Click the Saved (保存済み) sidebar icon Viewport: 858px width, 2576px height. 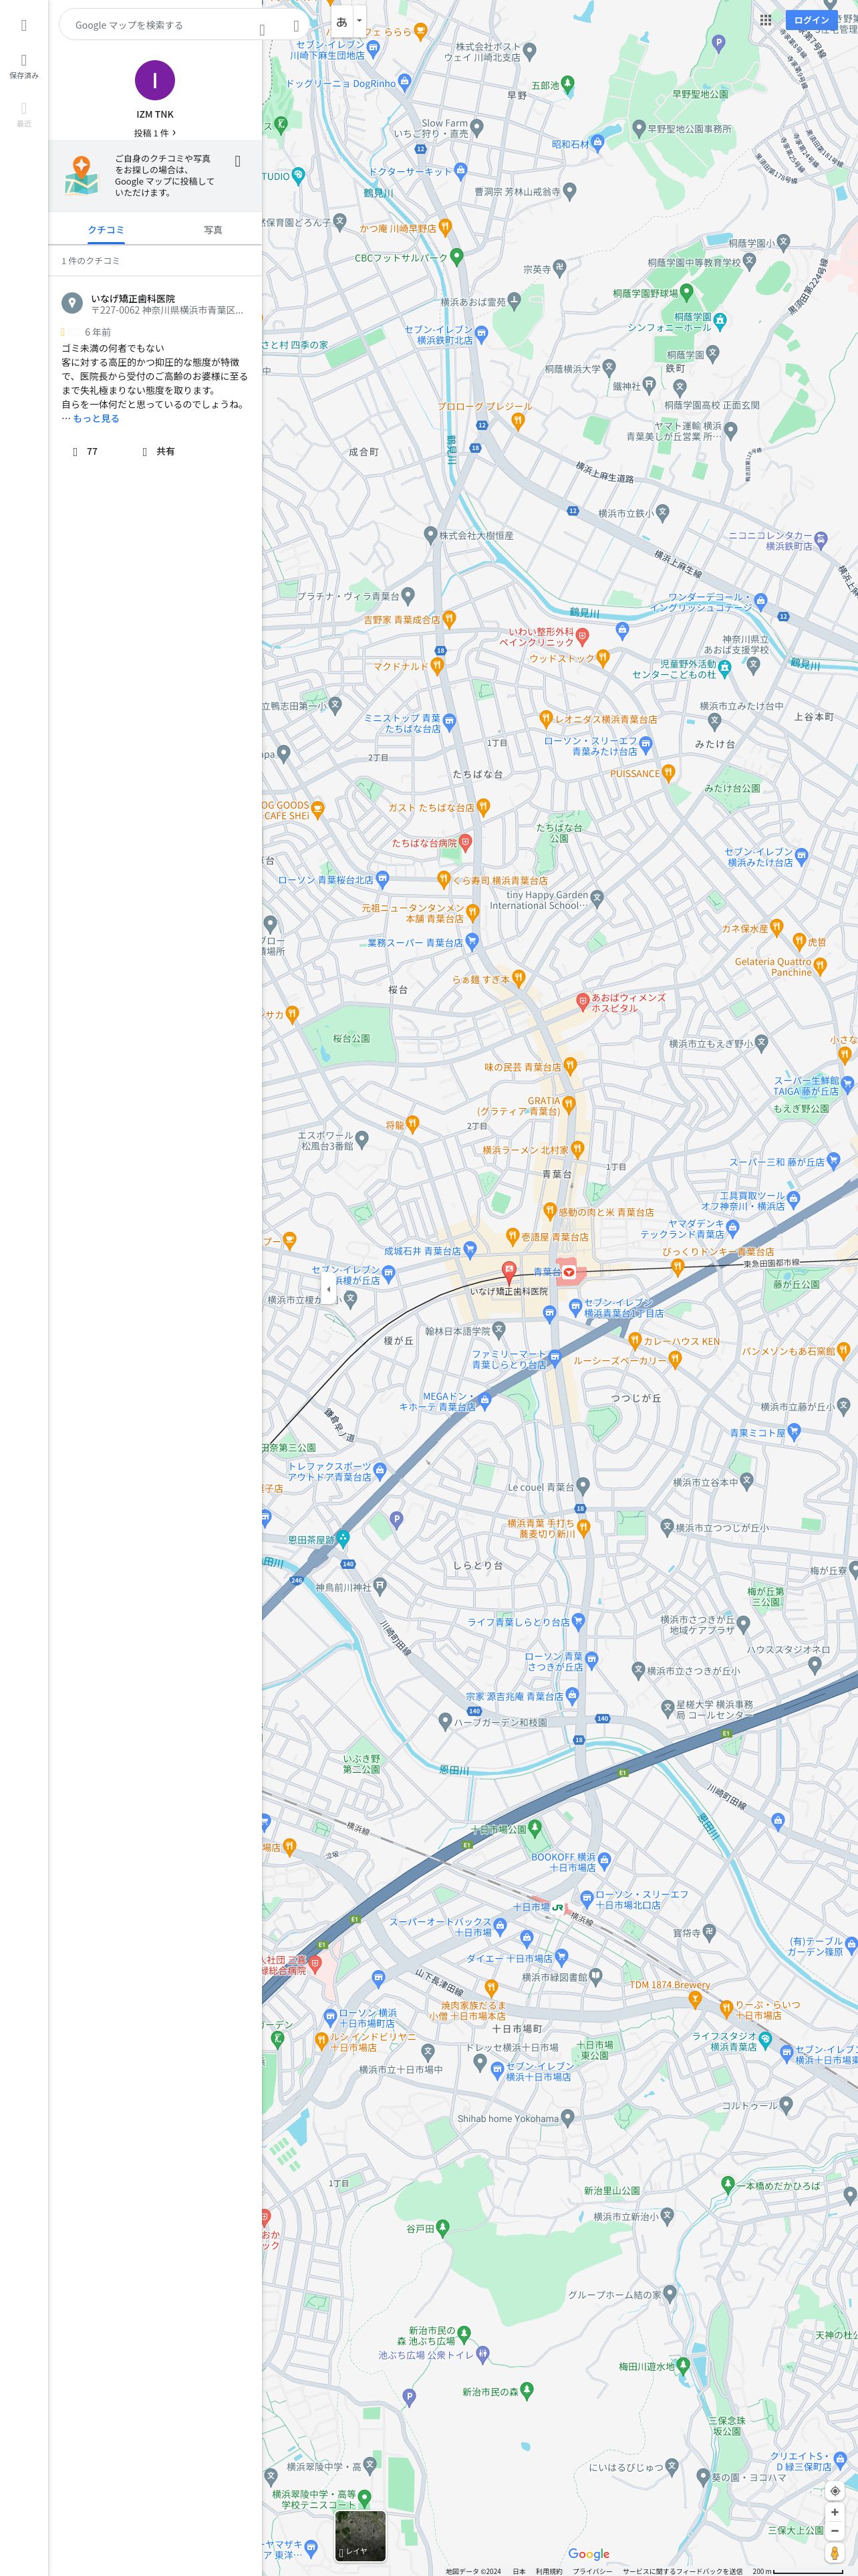[24, 66]
